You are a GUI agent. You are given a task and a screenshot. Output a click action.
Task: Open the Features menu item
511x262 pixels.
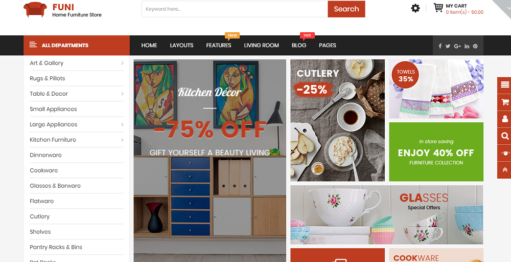point(219,46)
